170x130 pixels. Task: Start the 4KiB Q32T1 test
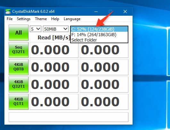click(x=19, y=85)
